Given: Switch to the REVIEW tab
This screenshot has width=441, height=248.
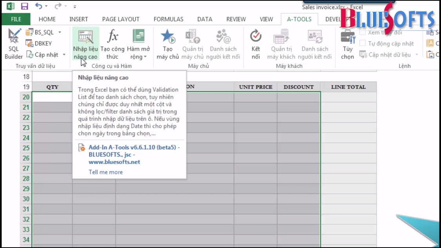Looking at the screenshot, I should pyautogui.click(x=236, y=19).
